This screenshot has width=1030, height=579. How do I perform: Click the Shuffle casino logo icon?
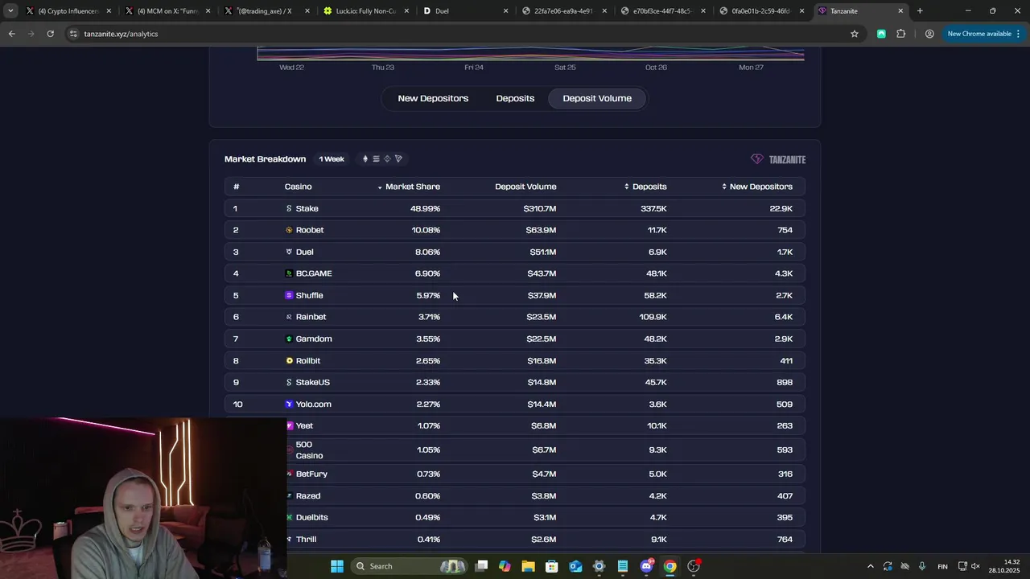click(289, 295)
